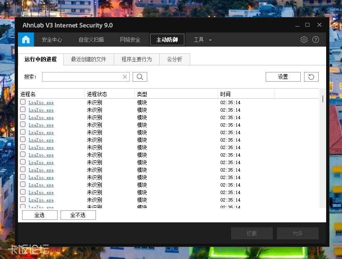The image size is (342, 259).
Task: Open the 最近创建的文件 tab
Action: 89,59
